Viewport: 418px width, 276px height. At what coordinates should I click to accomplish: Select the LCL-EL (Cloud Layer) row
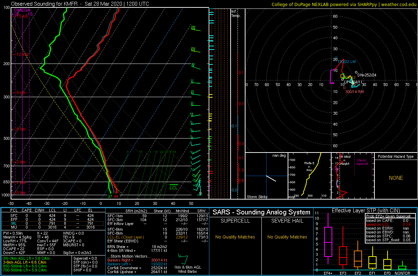coord(158,237)
